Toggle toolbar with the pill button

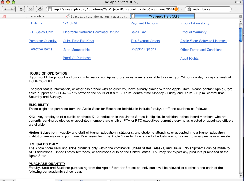coord(238,2)
